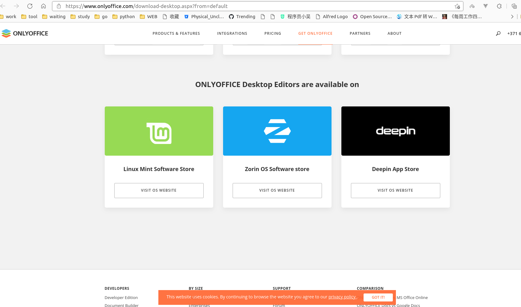The width and height of the screenshot is (521, 307).
Task: Open the privacy policy link
Action: click(342, 297)
